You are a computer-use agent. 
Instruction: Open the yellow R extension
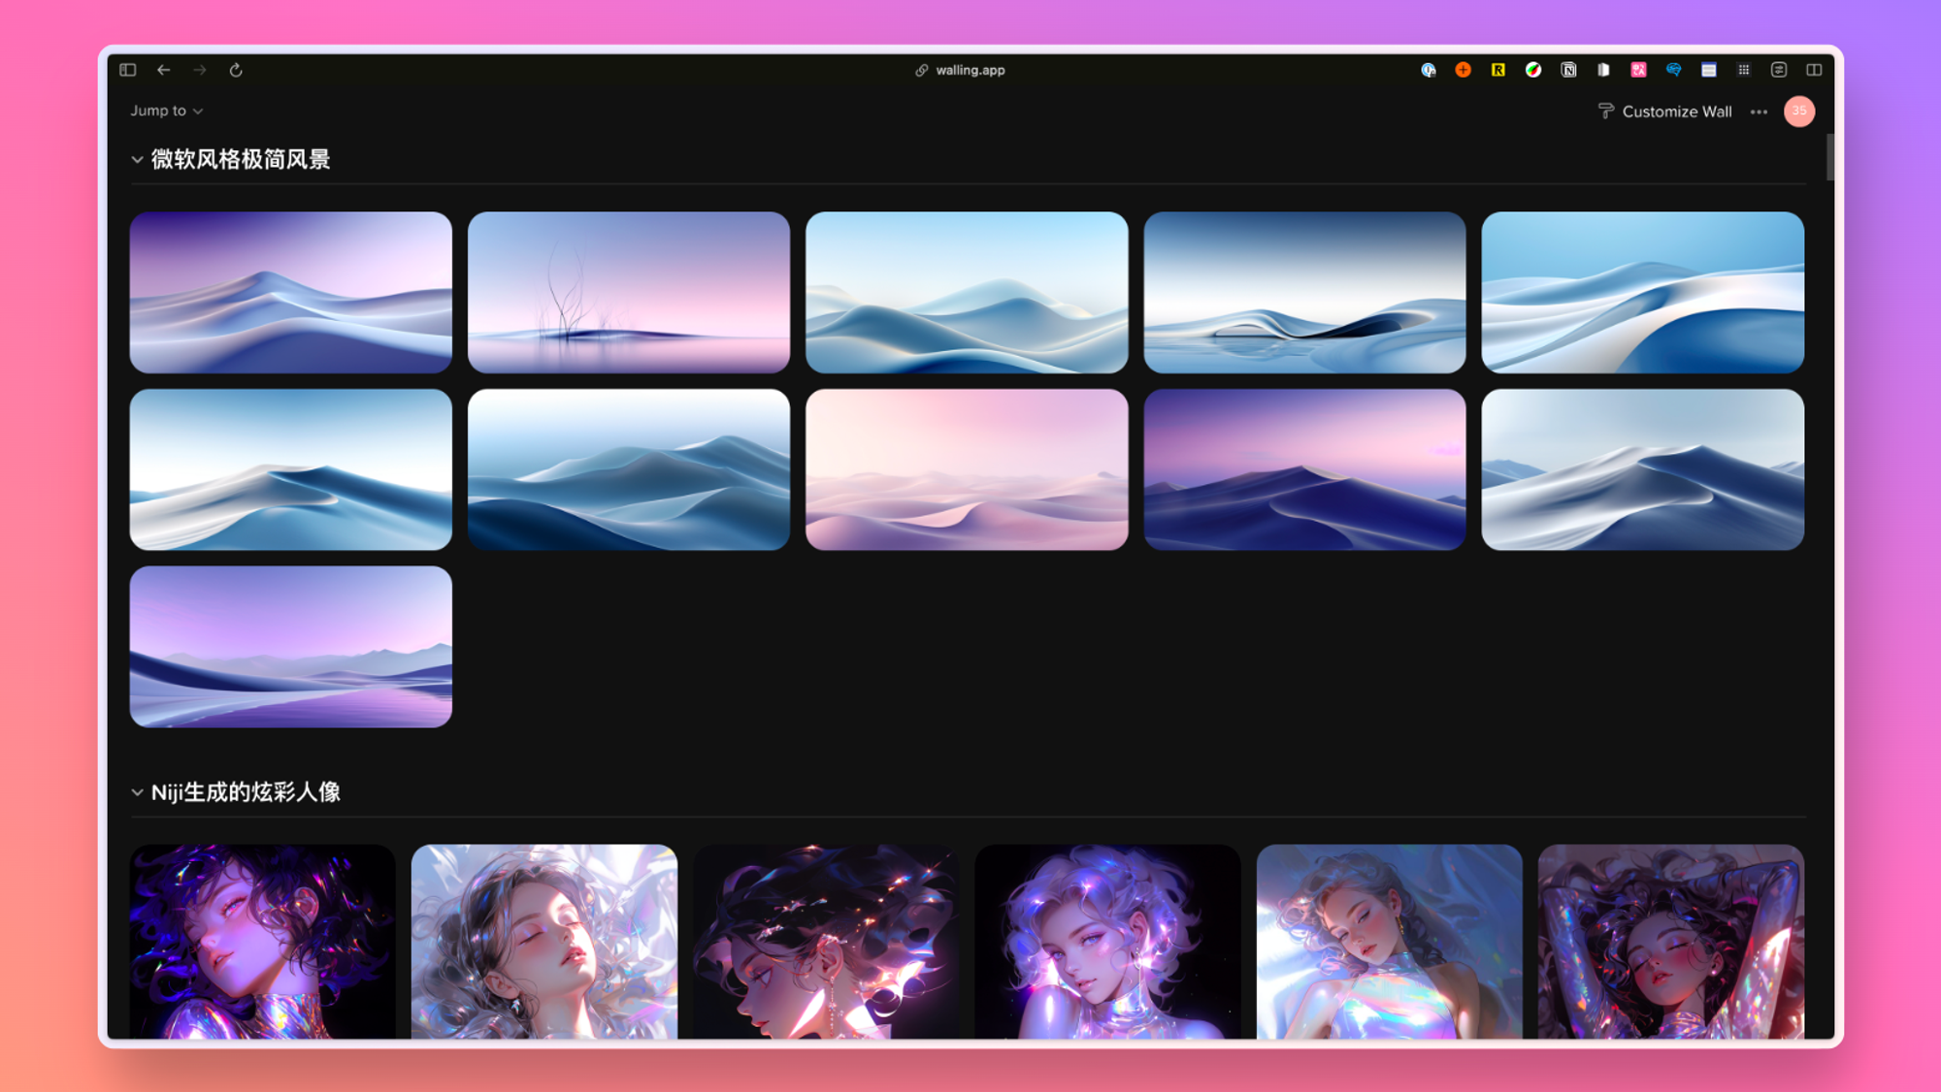1498,70
